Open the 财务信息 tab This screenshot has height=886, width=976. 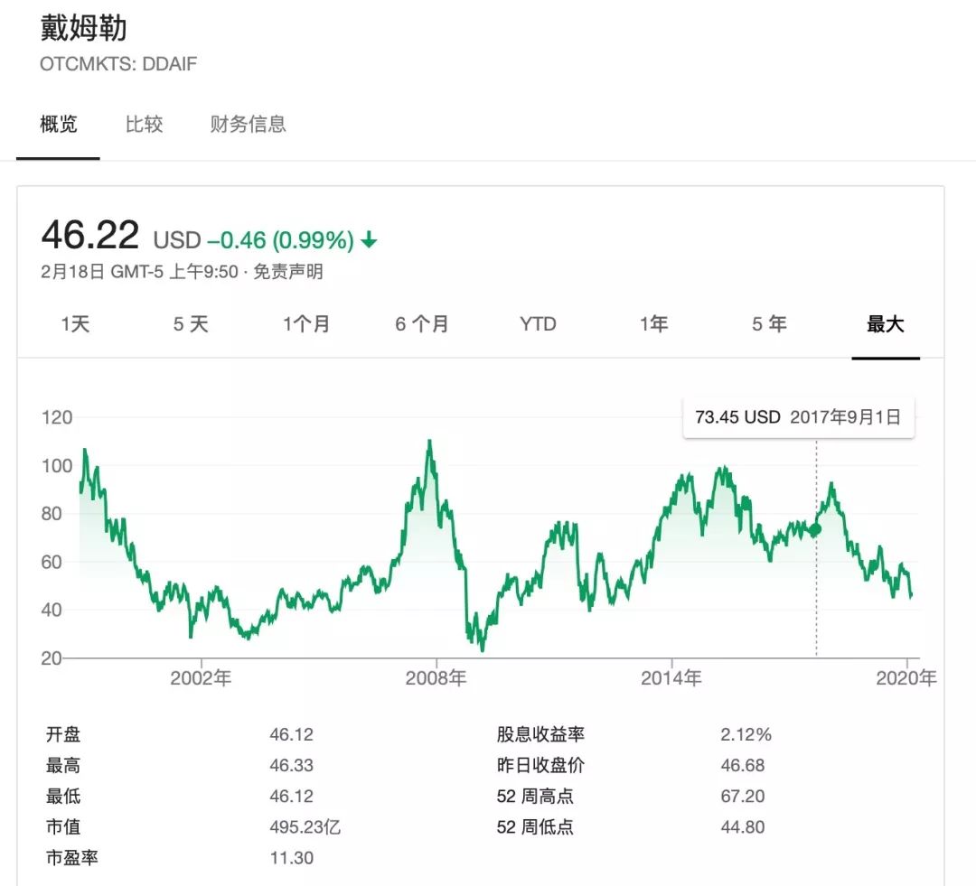[x=248, y=124]
